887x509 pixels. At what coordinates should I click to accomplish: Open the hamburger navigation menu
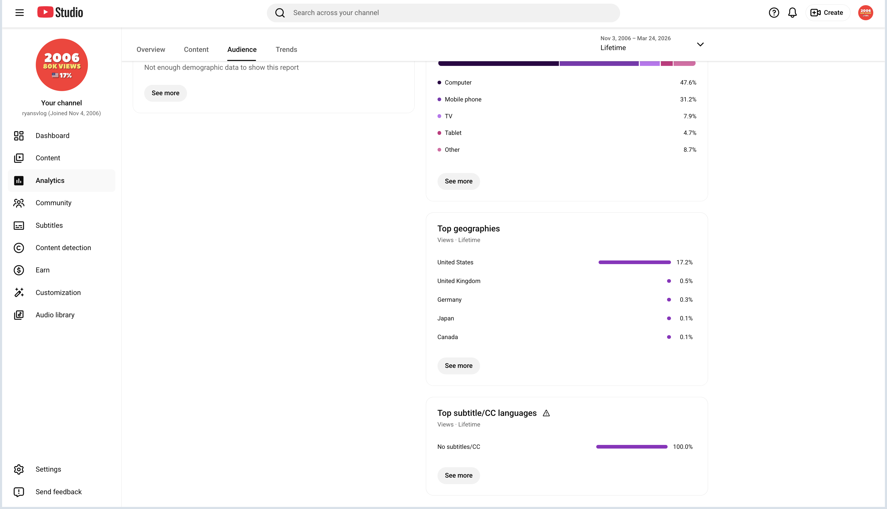19,13
